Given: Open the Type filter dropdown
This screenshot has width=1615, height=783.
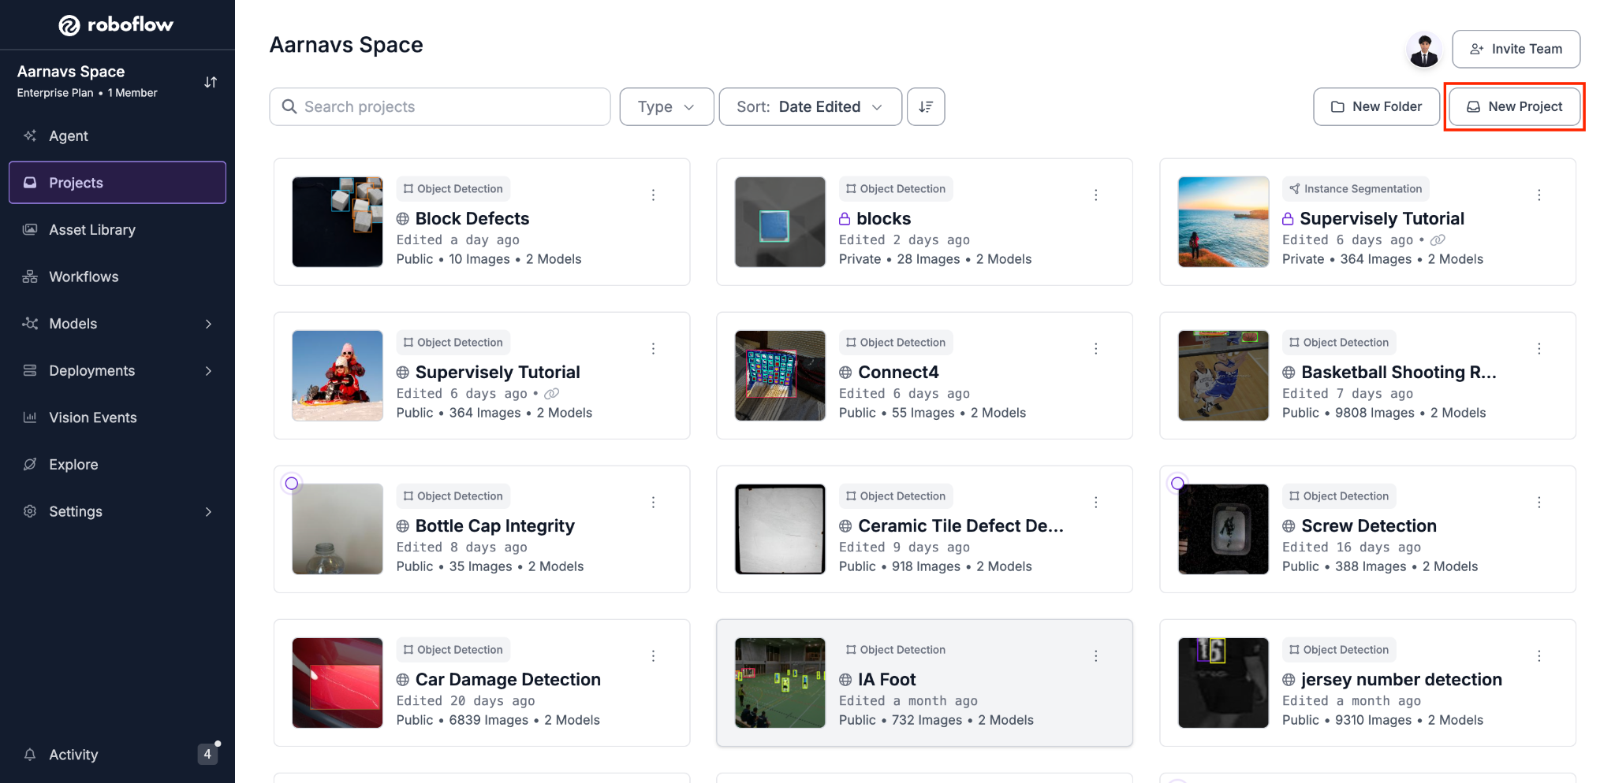Looking at the screenshot, I should 666,106.
